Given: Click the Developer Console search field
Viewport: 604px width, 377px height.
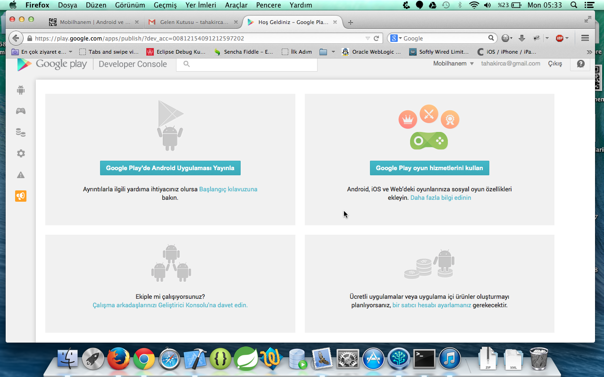Looking at the screenshot, I should click(x=247, y=64).
